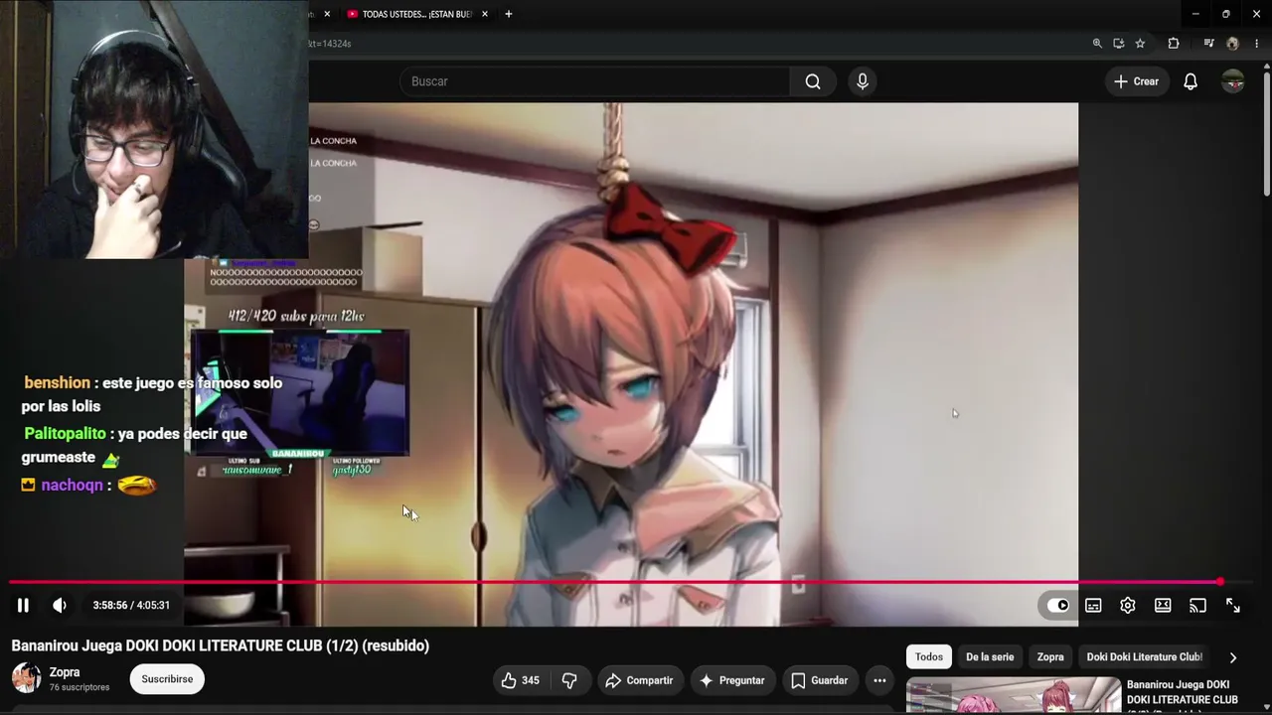The image size is (1272, 715).
Task: Open more actions ellipsis menu
Action: 879,680
